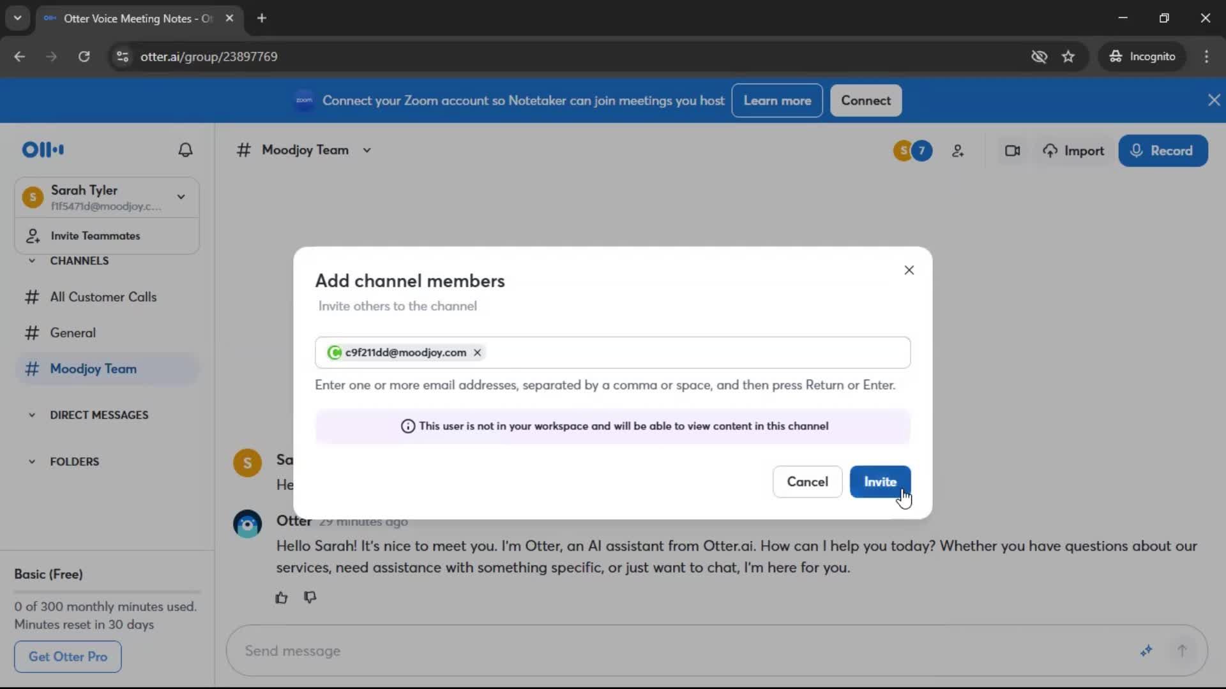Click the Incognito indicator

click(1142, 57)
